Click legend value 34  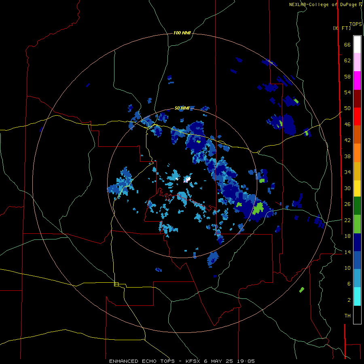click(x=347, y=172)
